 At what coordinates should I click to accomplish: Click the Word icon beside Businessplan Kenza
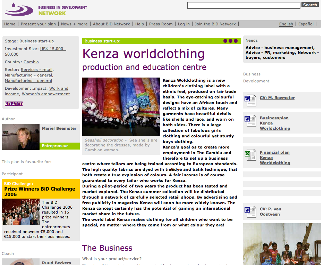(x=250, y=120)
